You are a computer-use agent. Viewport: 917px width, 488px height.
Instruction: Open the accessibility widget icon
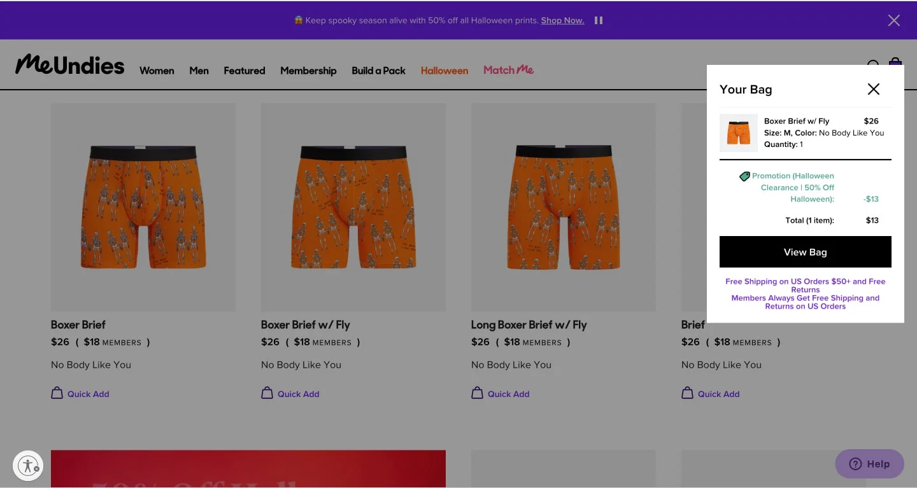pos(28,465)
